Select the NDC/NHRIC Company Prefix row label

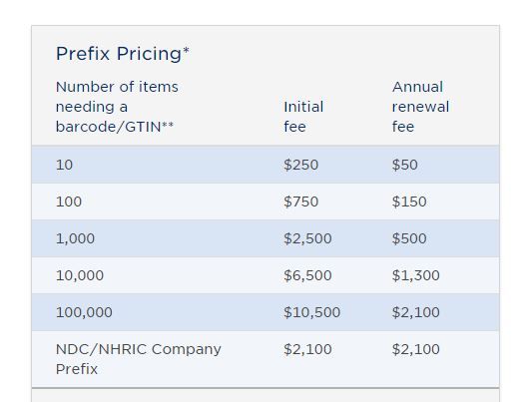(x=139, y=359)
